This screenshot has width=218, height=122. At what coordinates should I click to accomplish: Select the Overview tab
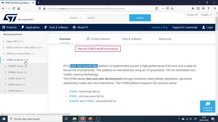[x=65, y=39]
